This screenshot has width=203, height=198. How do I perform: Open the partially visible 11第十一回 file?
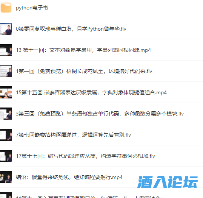click(x=89, y=196)
